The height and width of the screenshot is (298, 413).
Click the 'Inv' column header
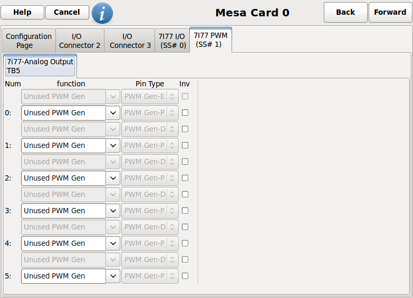[x=185, y=84]
